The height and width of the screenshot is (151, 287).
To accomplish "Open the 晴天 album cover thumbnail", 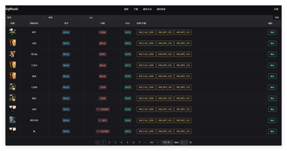I will click(x=12, y=32).
